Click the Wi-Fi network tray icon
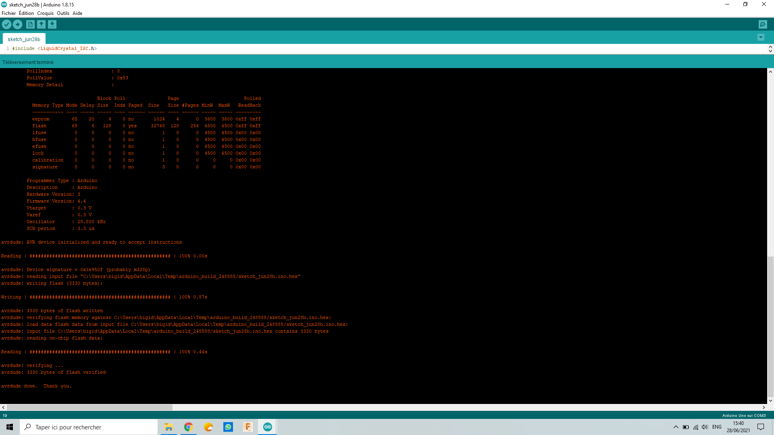774x435 pixels. coord(695,427)
